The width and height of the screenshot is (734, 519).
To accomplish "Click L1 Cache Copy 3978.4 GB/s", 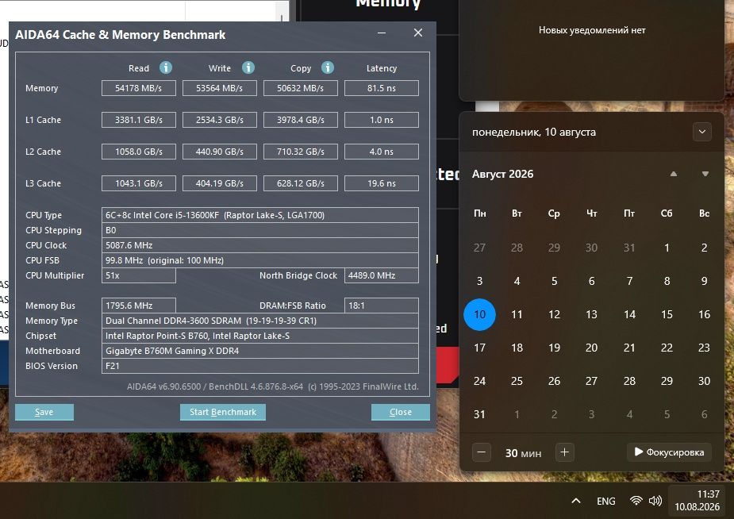I will [301, 120].
